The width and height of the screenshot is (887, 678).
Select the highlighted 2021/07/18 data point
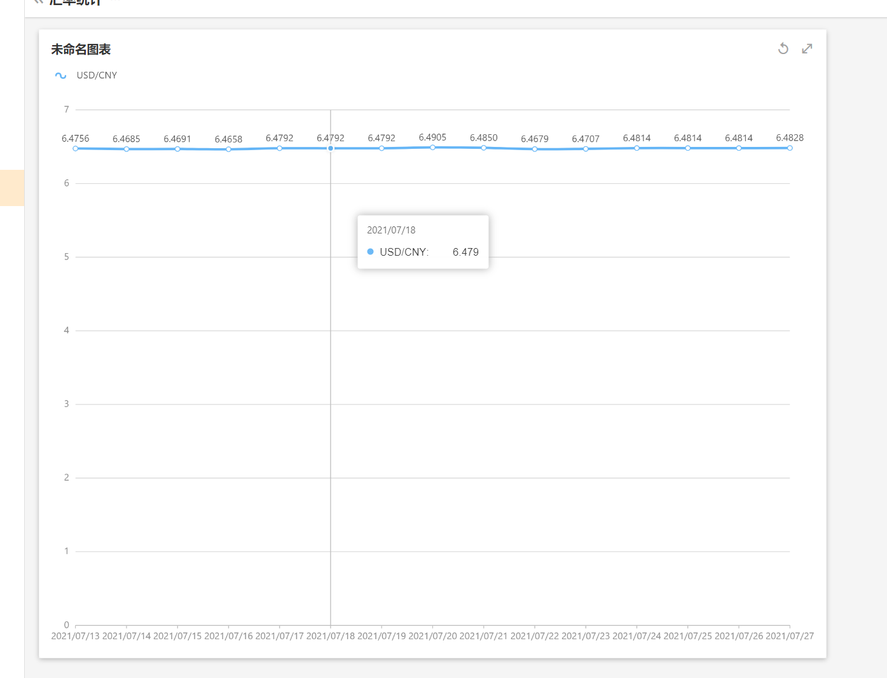[331, 148]
